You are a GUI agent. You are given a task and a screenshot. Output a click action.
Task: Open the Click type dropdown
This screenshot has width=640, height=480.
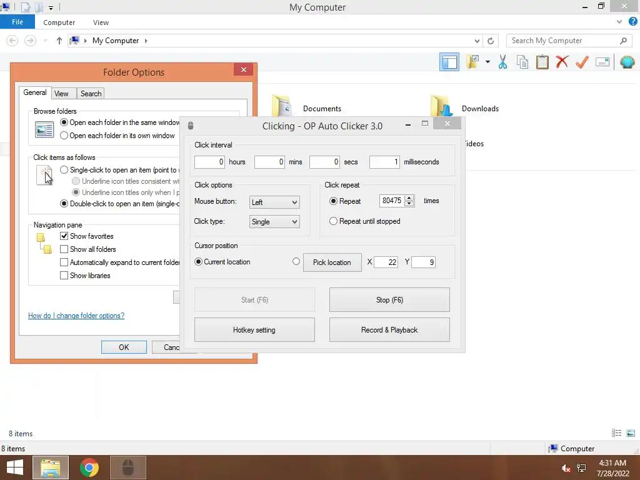pos(274,222)
